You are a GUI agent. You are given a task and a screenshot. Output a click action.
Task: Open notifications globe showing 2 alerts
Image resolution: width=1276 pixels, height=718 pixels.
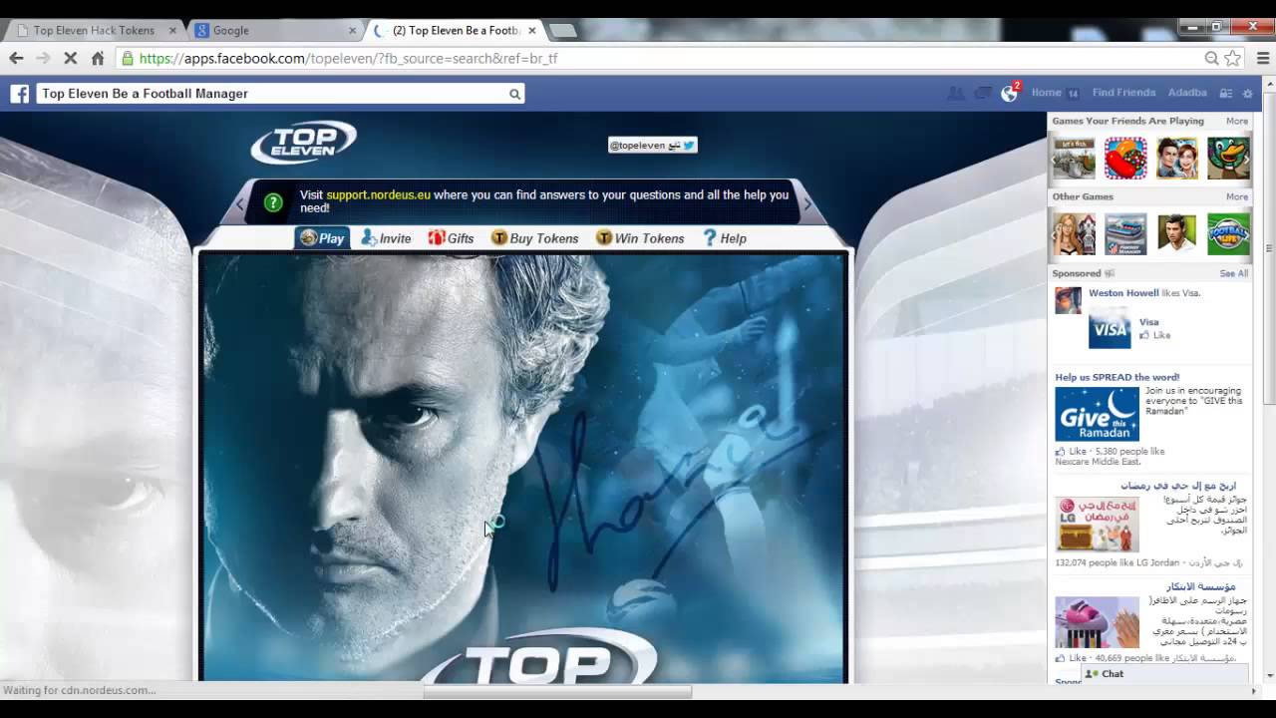pyautogui.click(x=1010, y=93)
